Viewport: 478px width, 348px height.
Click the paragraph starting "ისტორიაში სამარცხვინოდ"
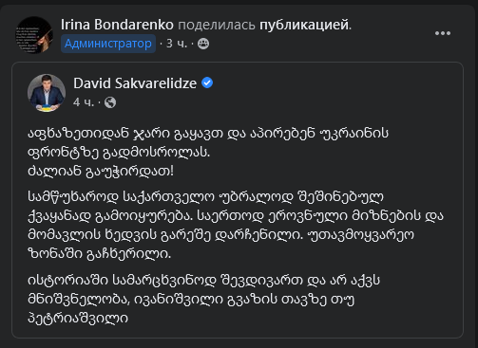tap(204, 299)
